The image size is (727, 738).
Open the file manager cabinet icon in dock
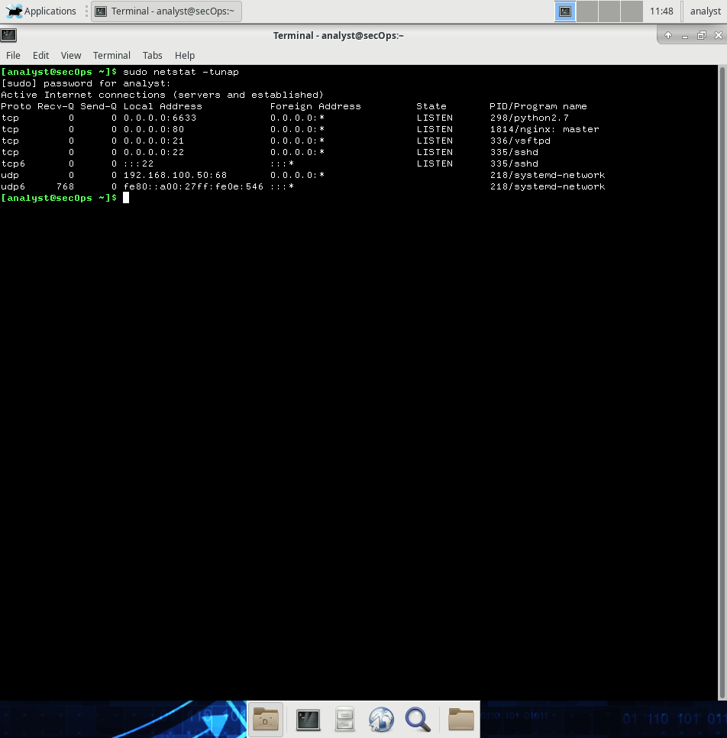click(x=345, y=720)
